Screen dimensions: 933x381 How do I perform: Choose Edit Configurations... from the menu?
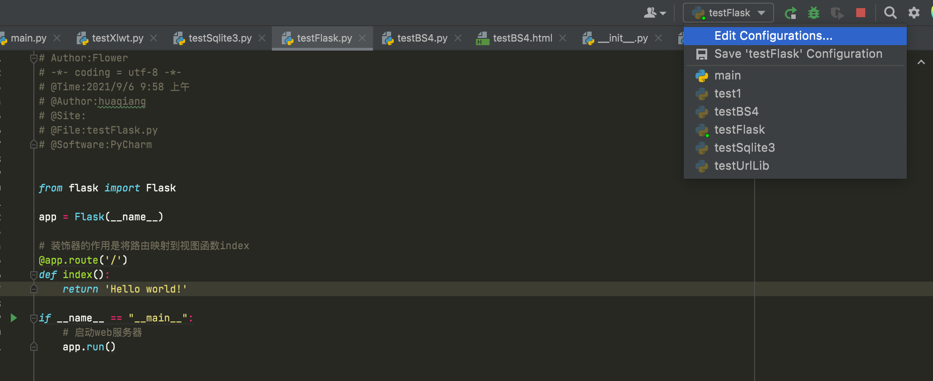pos(795,36)
